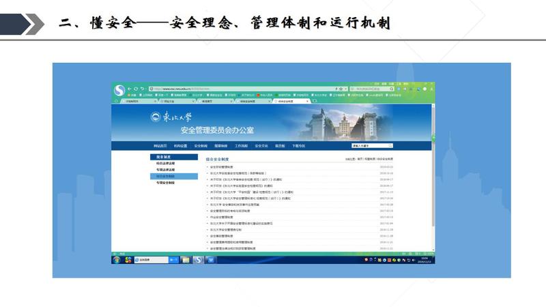This screenshot has width=546, height=307.
Task: Select 专项安全制度 in the left sidebar
Action: pyautogui.click(x=166, y=182)
